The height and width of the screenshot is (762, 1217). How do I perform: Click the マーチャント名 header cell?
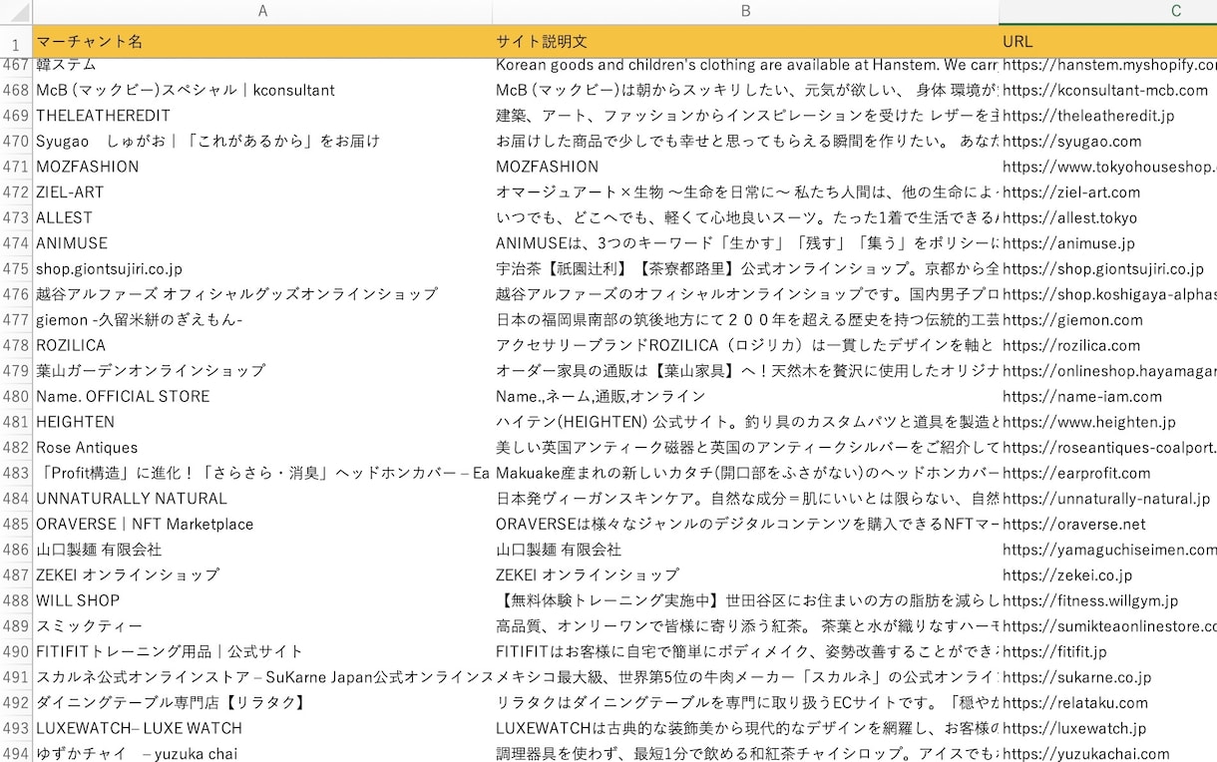pos(262,42)
